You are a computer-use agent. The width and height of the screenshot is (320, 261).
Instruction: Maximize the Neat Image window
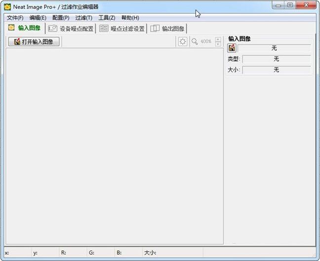pyautogui.click(x=290, y=5)
